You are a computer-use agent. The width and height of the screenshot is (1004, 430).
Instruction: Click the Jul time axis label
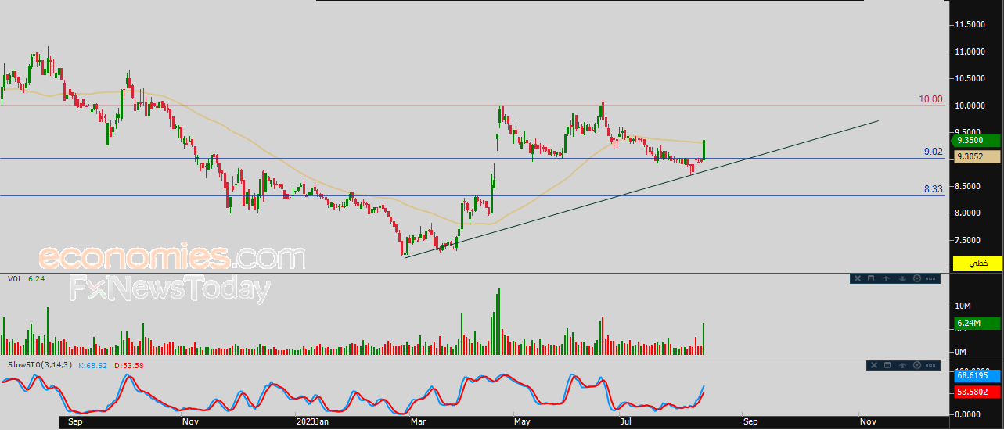click(626, 421)
